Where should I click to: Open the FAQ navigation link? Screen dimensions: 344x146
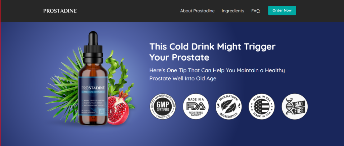tap(255, 11)
